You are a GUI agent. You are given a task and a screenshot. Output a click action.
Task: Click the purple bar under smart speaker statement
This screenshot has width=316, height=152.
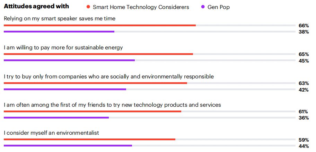click(x=59, y=31)
